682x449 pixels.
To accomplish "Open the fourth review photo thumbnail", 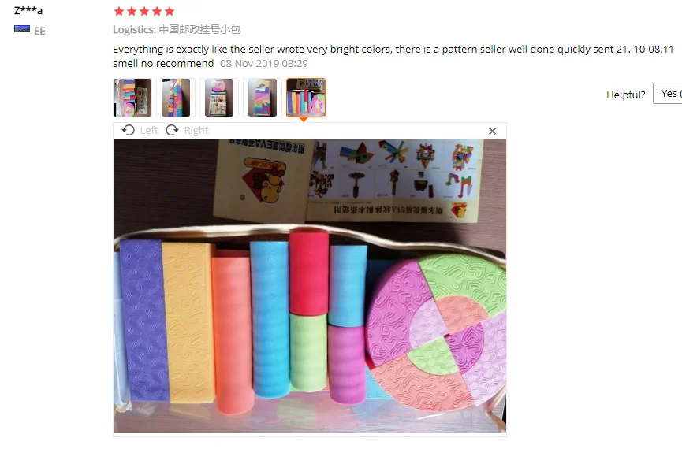I will tap(263, 98).
